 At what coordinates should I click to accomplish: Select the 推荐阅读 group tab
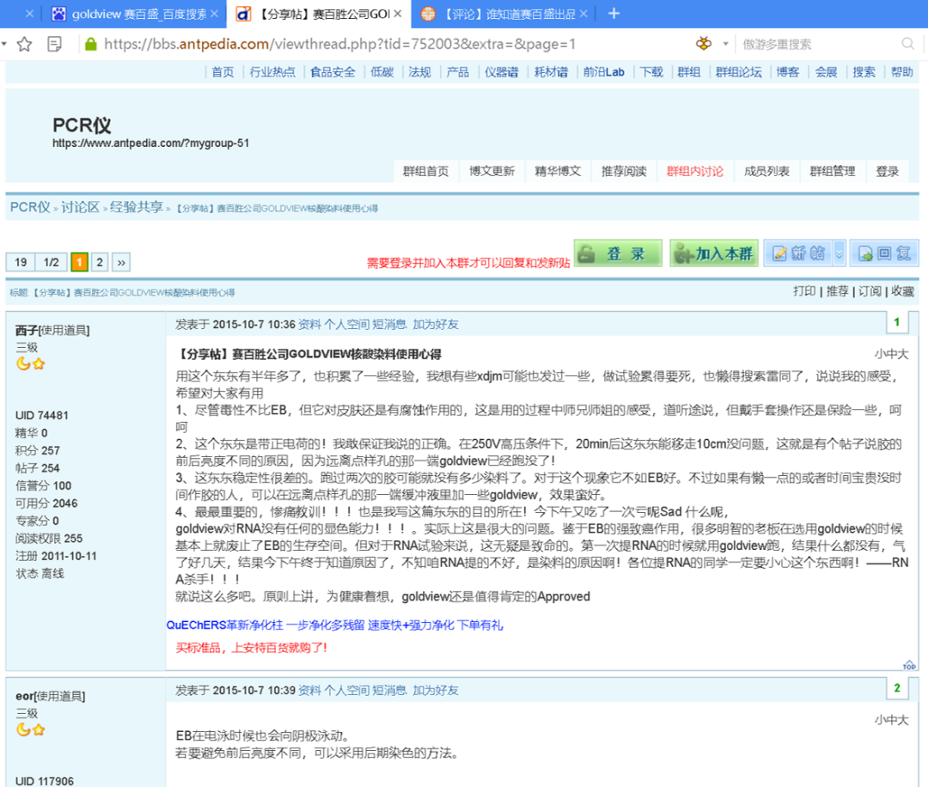click(x=624, y=171)
